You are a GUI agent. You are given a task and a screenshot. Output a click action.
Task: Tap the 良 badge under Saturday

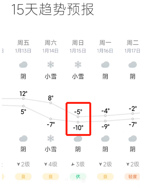(x=51, y=177)
